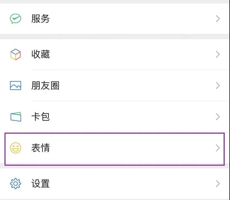Click the chevron arrow beside 卡包

coord(218,117)
